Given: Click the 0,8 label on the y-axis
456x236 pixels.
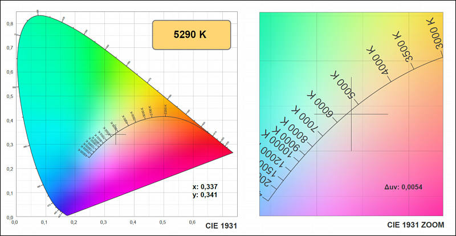Looking at the screenshot, I should (10, 23).
